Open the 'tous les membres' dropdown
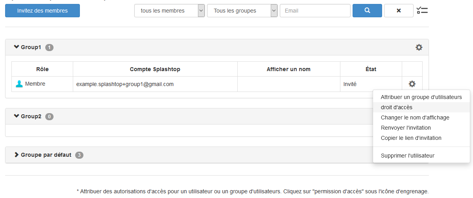 point(170,11)
